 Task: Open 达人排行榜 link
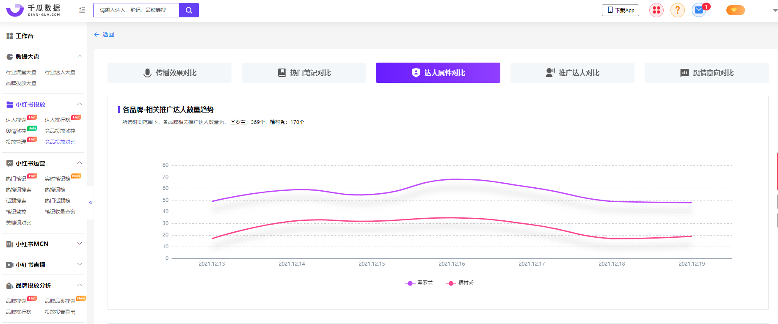point(58,120)
